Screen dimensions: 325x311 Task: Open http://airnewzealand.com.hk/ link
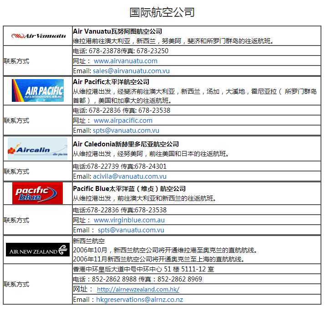tap(138, 289)
